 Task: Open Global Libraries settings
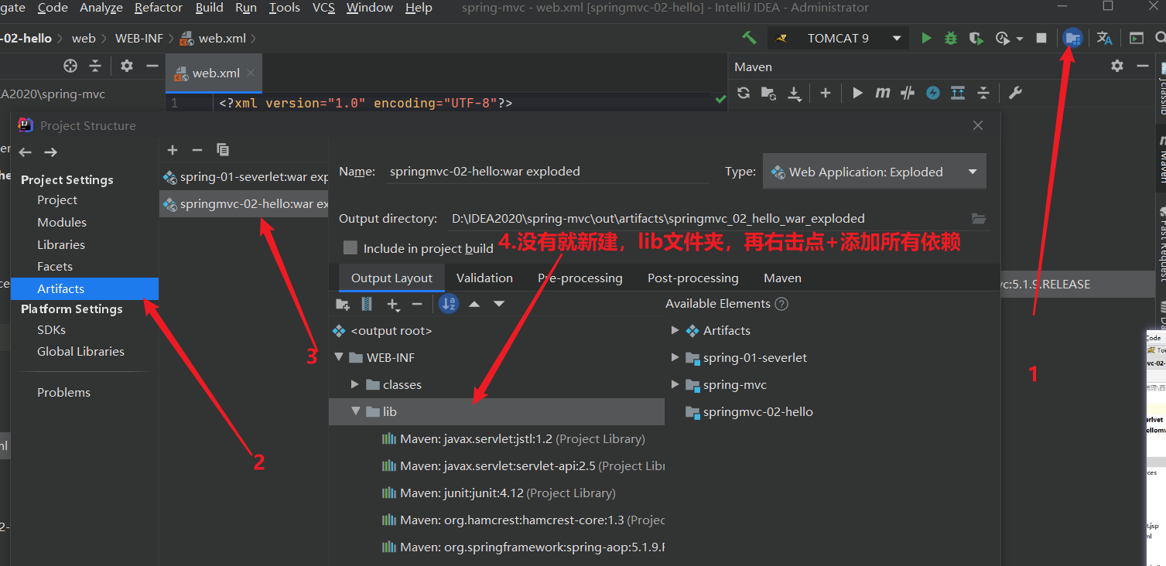(80, 351)
